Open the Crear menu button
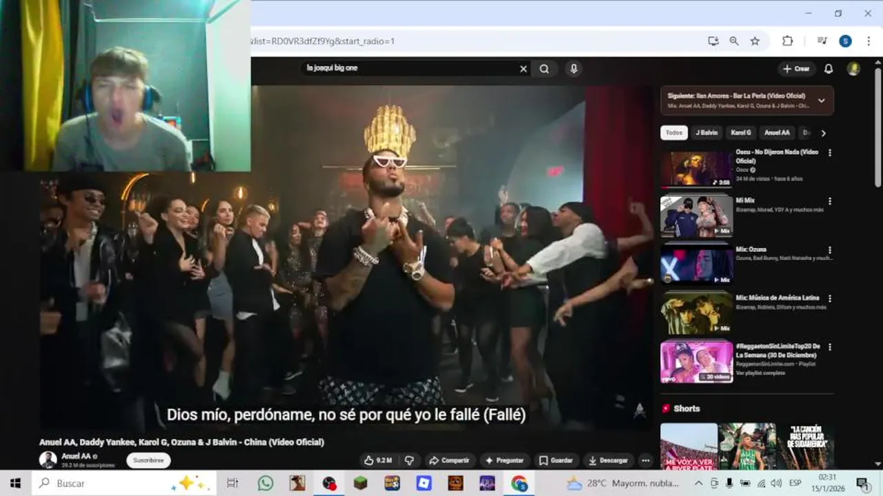 [796, 69]
